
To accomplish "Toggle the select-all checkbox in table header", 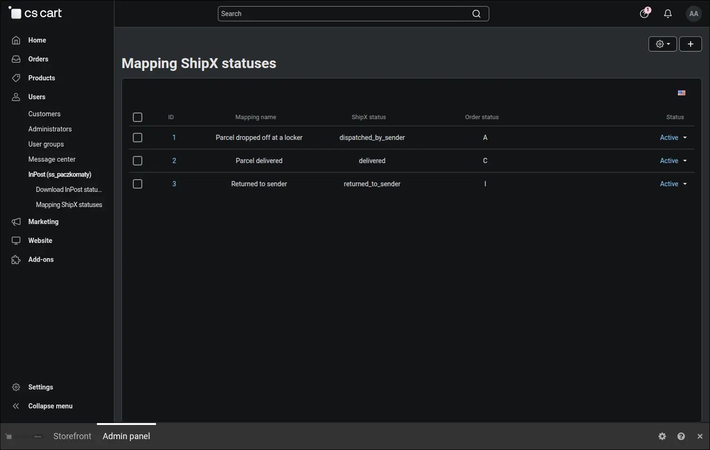I will pos(138,117).
